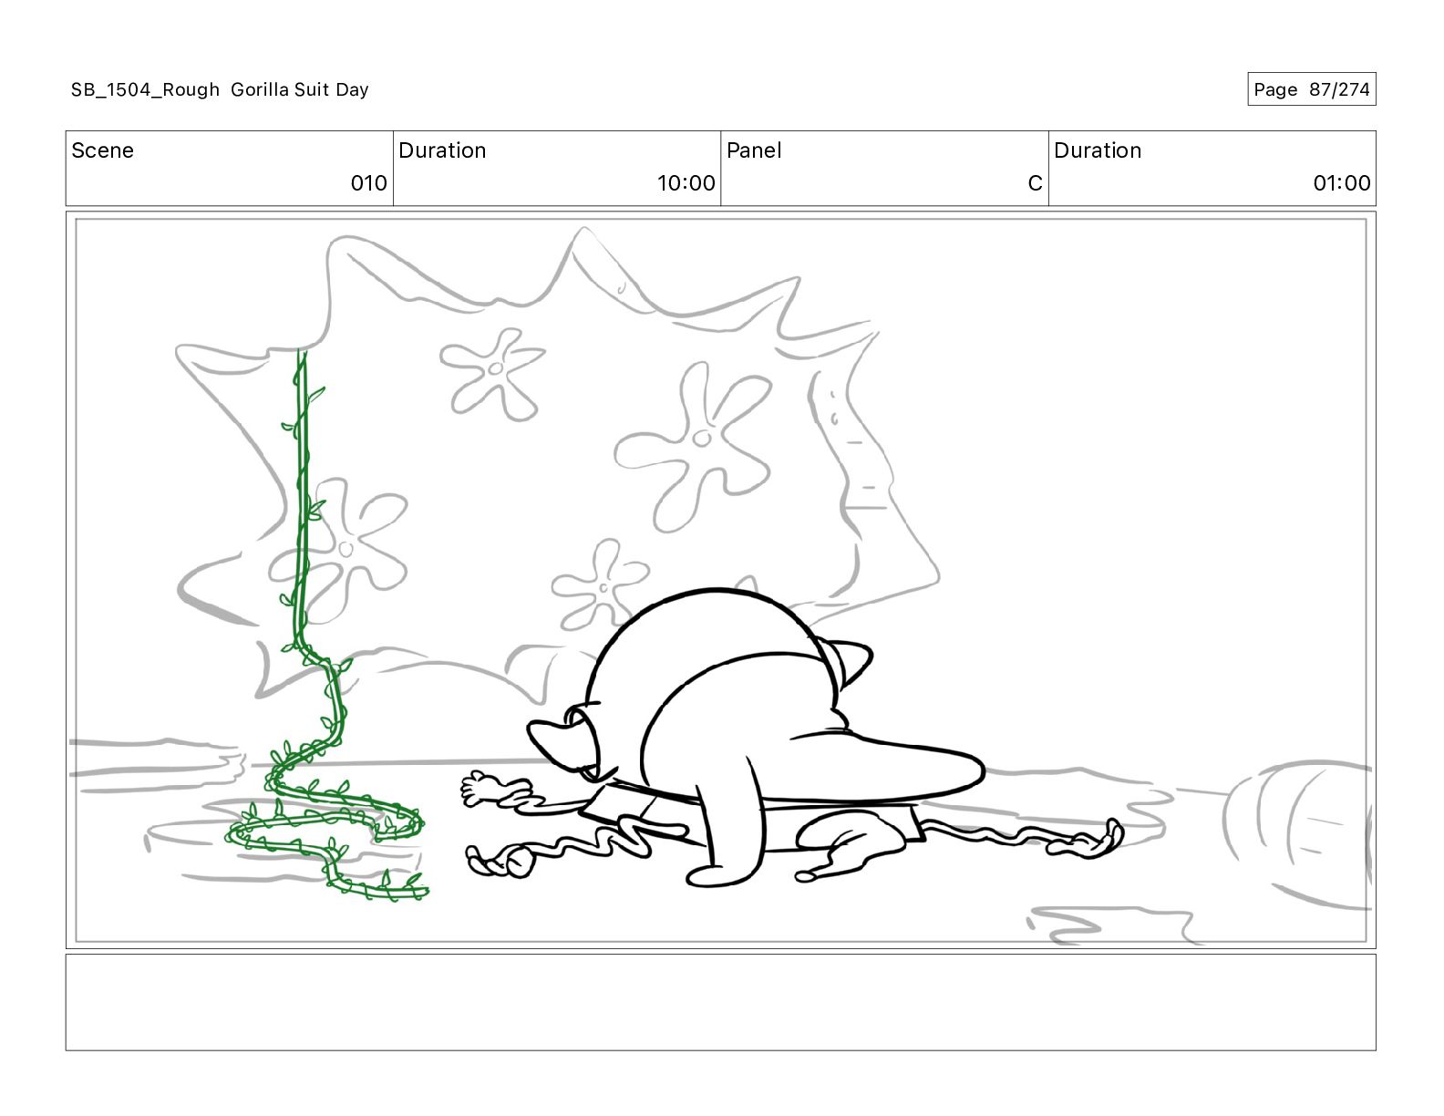
Task: Click the 'Page 87/274' page indicator box
Action: (1311, 89)
